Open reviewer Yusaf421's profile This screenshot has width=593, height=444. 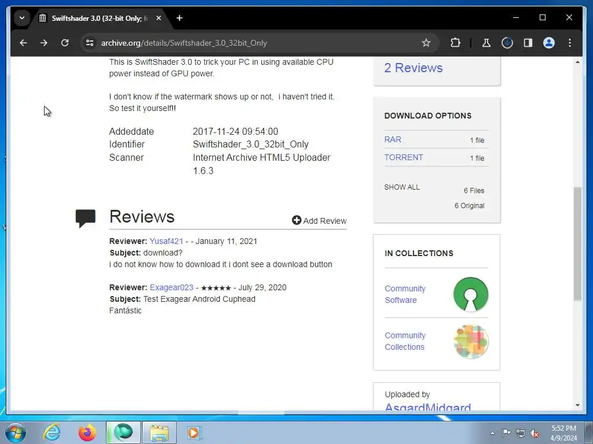point(166,241)
